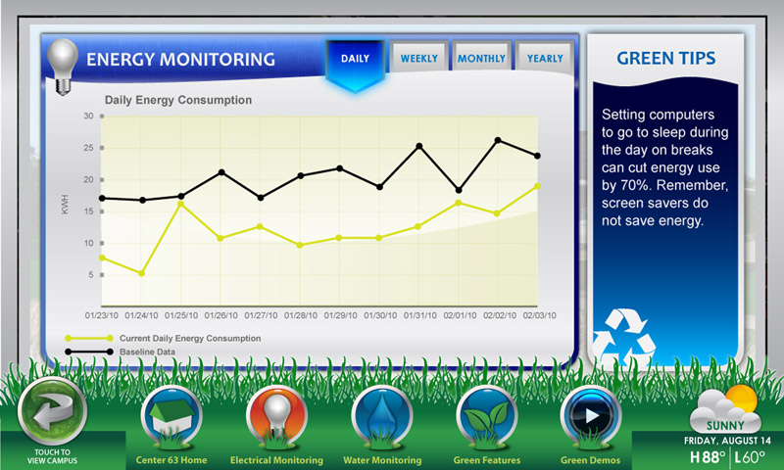Show the YEARLY tab
Screen dimensions: 784x470
pyautogui.click(x=545, y=59)
